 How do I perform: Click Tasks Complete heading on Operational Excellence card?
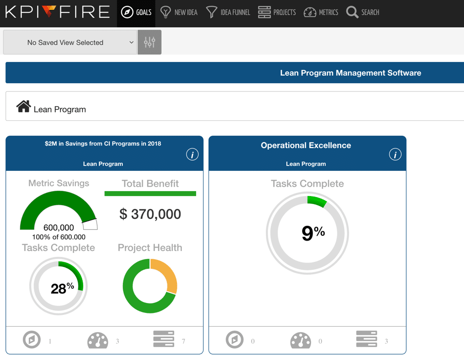click(308, 183)
